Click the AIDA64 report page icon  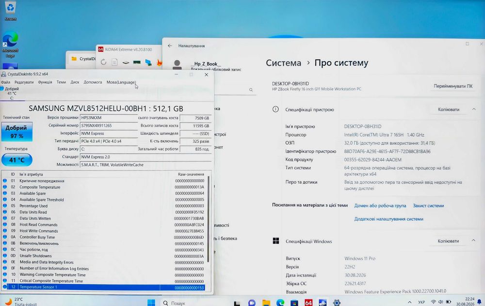coord(115,62)
